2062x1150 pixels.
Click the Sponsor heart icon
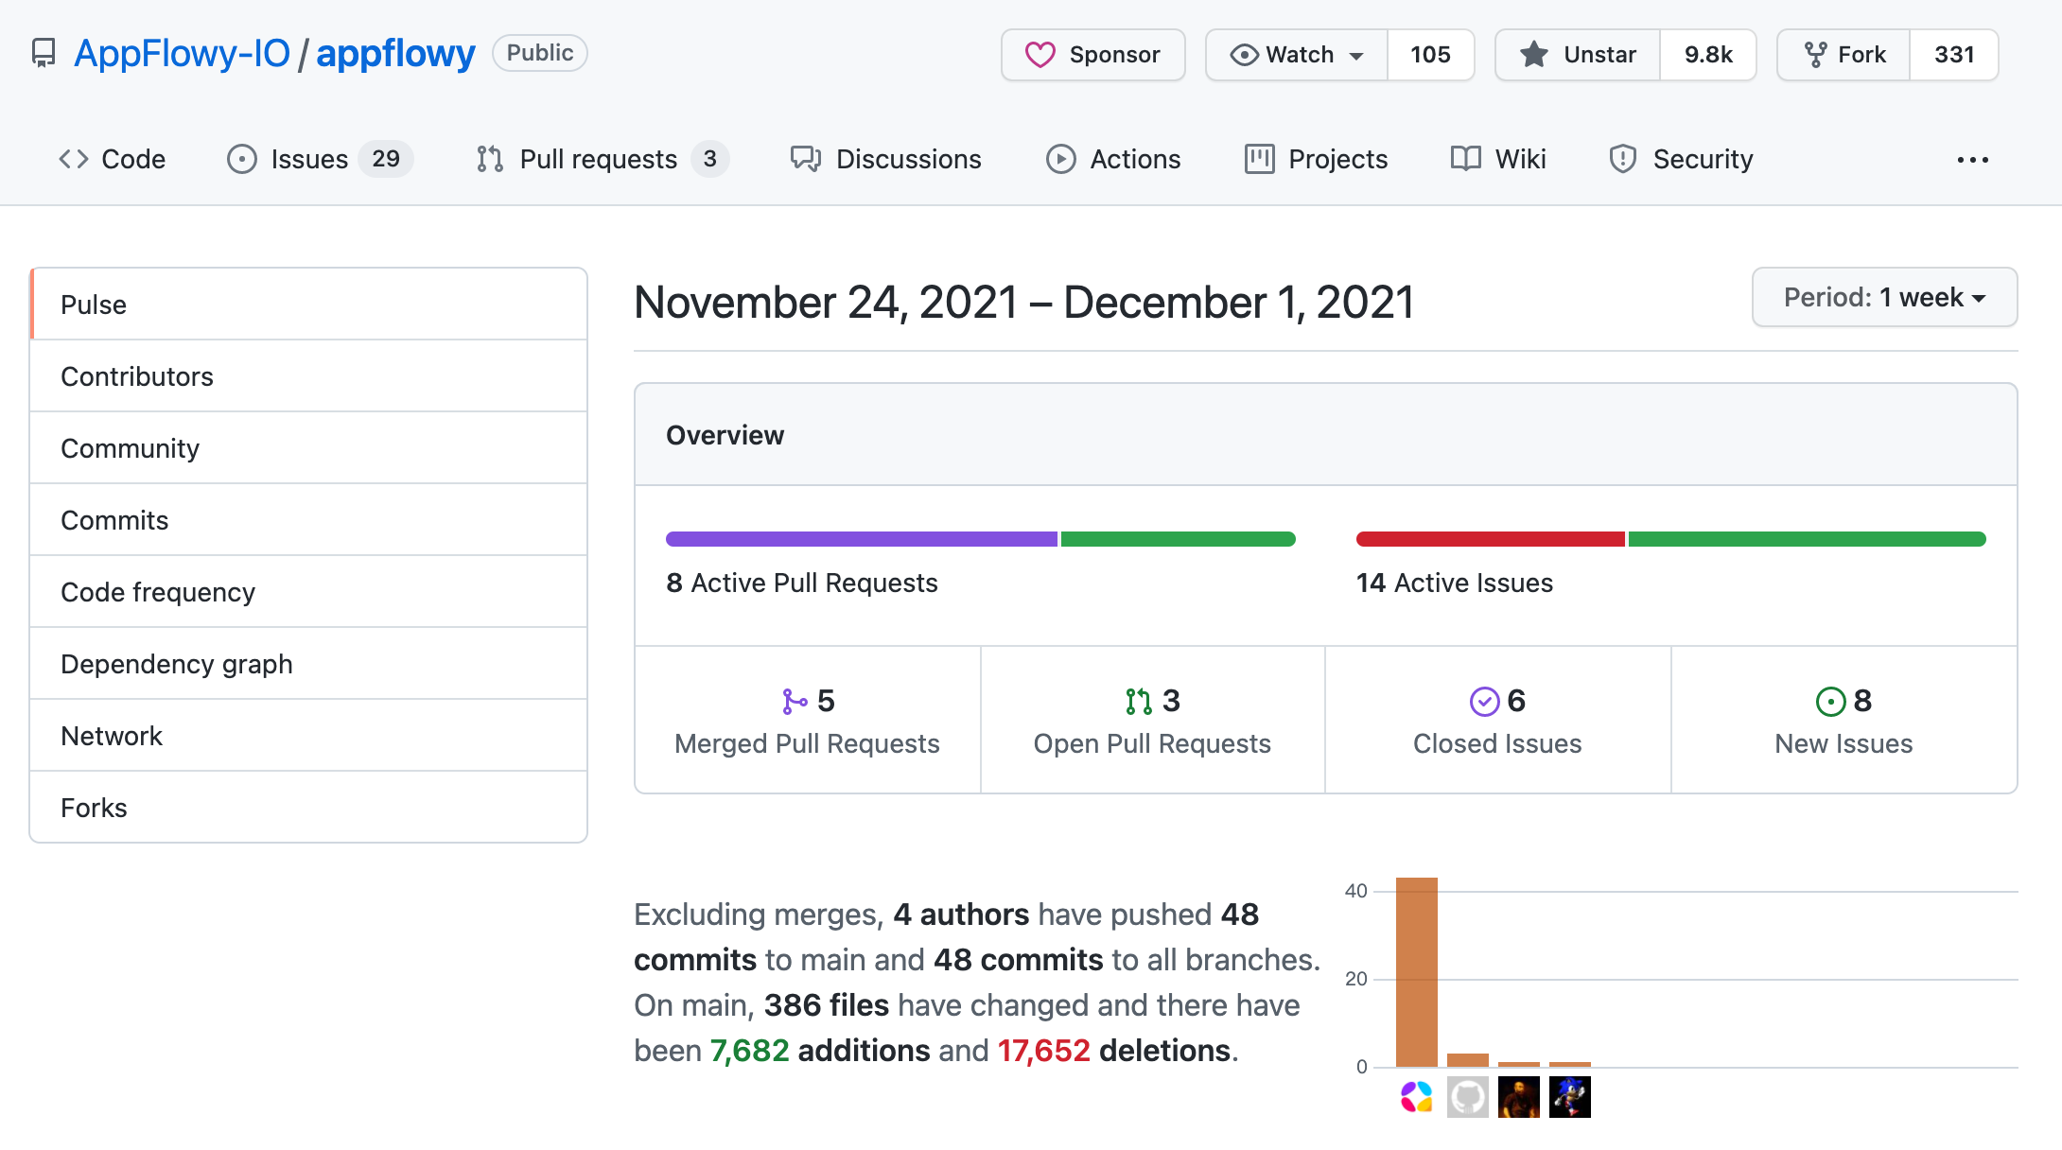coord(1040,55)
